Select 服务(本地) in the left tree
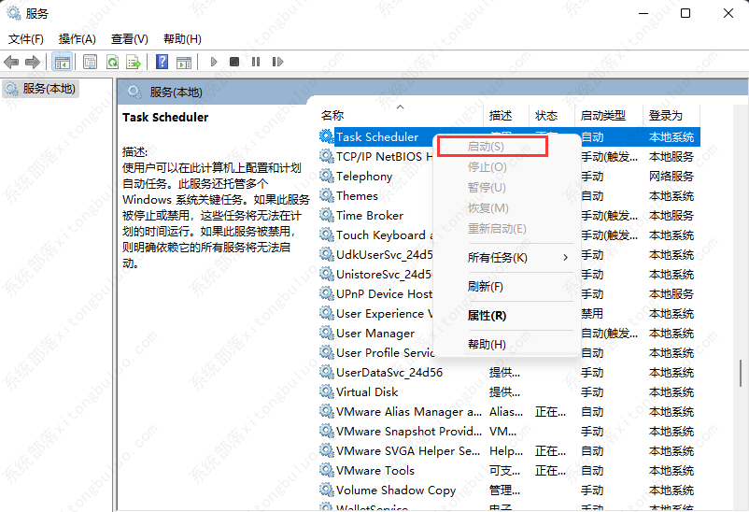Viewport: 749px width, 512px height. pos(49,89)
